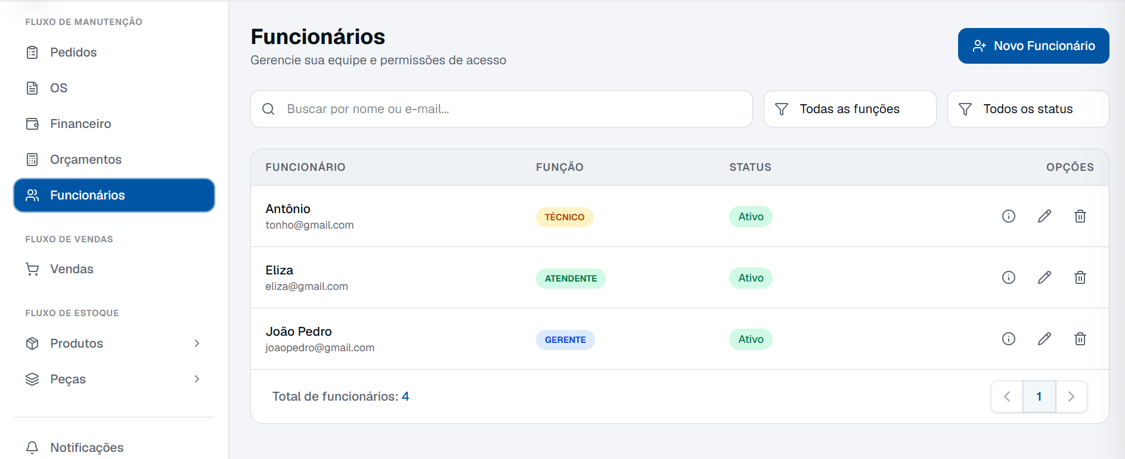
Task: Delete Eliza with the trash icon
Action: pyautogui.click(x=1080, y=277)
